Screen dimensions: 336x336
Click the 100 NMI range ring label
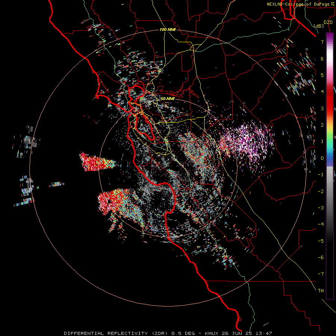point(168,29)
